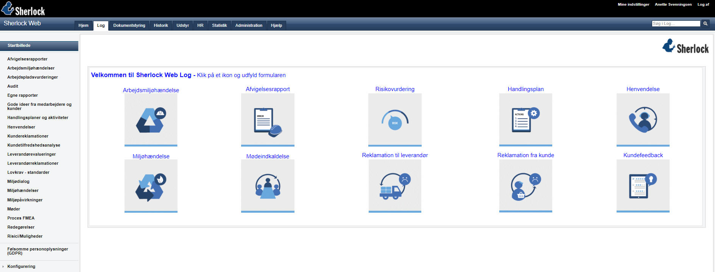Open Kundetilfredshedsanalyse in the sidebar
Viewport: 715px width, 272px height.
click(34, 145)
